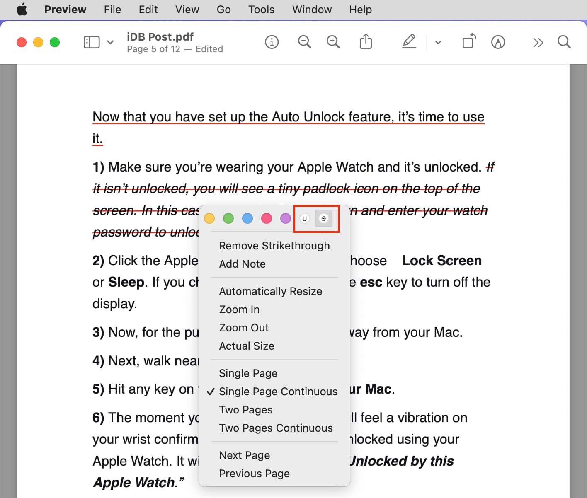Open the Window menu
Viewport: 587px width, 498px height.
click(312, 9)
